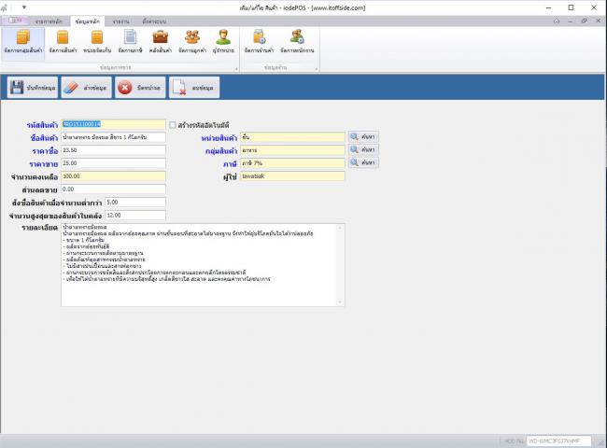Click the ribbon help icon at top right
The image size is (607, 448).
(x=557, y=21)
